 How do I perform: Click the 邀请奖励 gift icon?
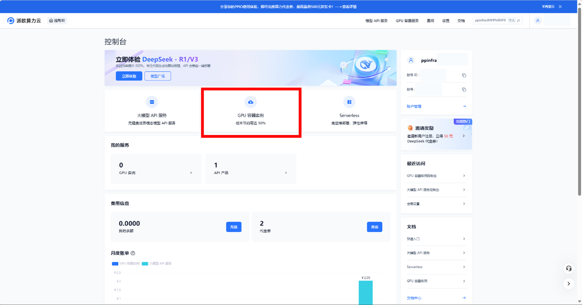pos(410,128)
